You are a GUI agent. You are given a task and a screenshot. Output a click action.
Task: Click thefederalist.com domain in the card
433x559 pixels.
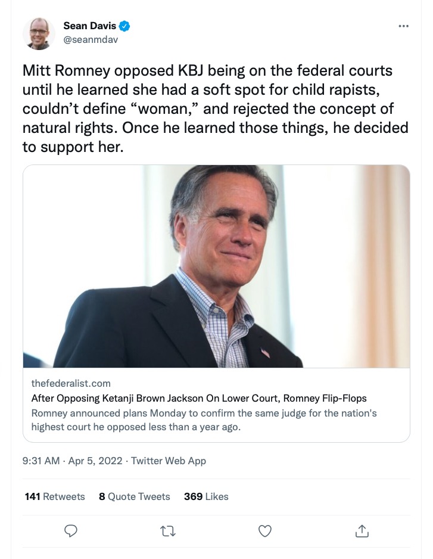pyautogui.click(x=71, y=383)
